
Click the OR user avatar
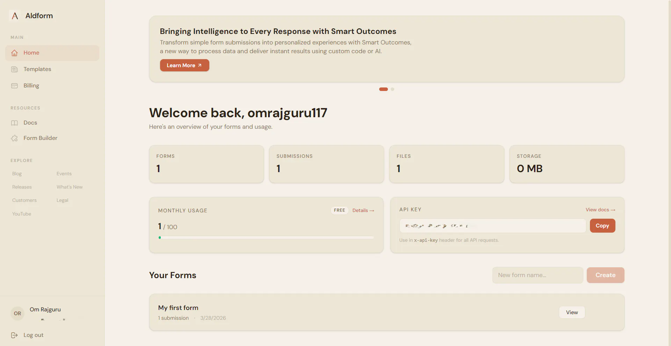[17, 313]
